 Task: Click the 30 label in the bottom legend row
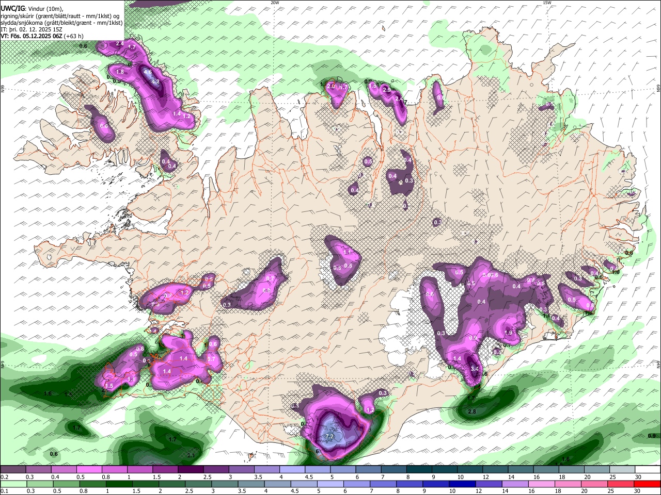(x=638, y=491)
